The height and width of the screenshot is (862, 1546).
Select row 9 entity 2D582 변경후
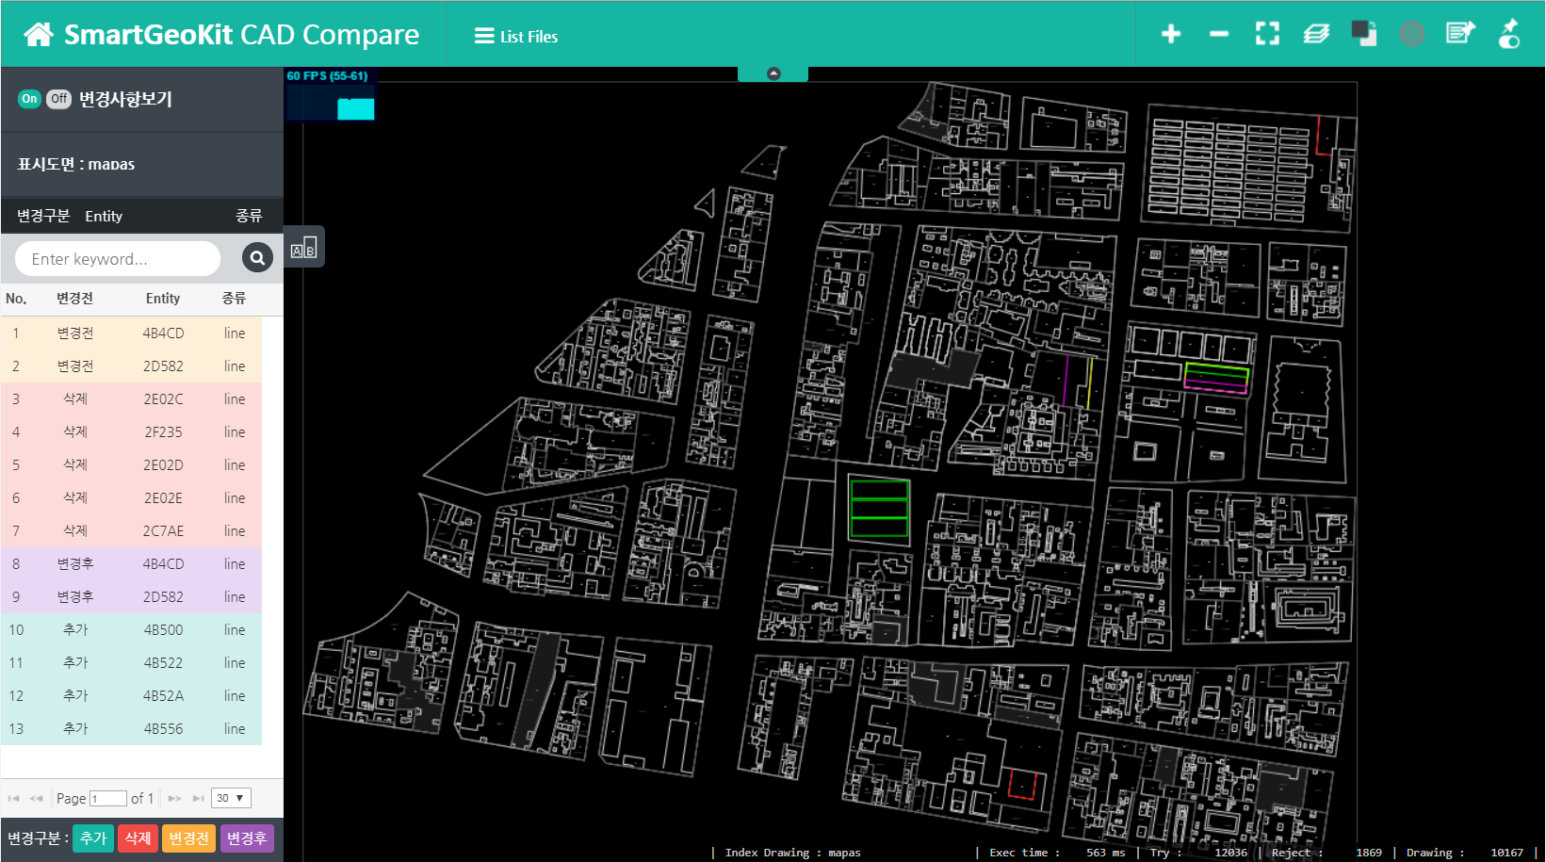(131, 596)
